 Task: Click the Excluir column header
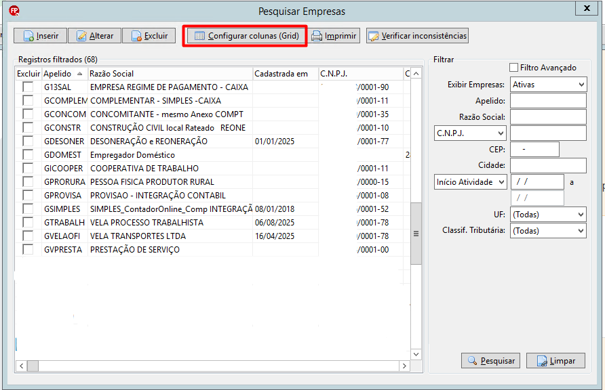[x=28, y=74]
